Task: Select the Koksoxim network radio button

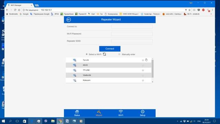Action: (143, 80)
